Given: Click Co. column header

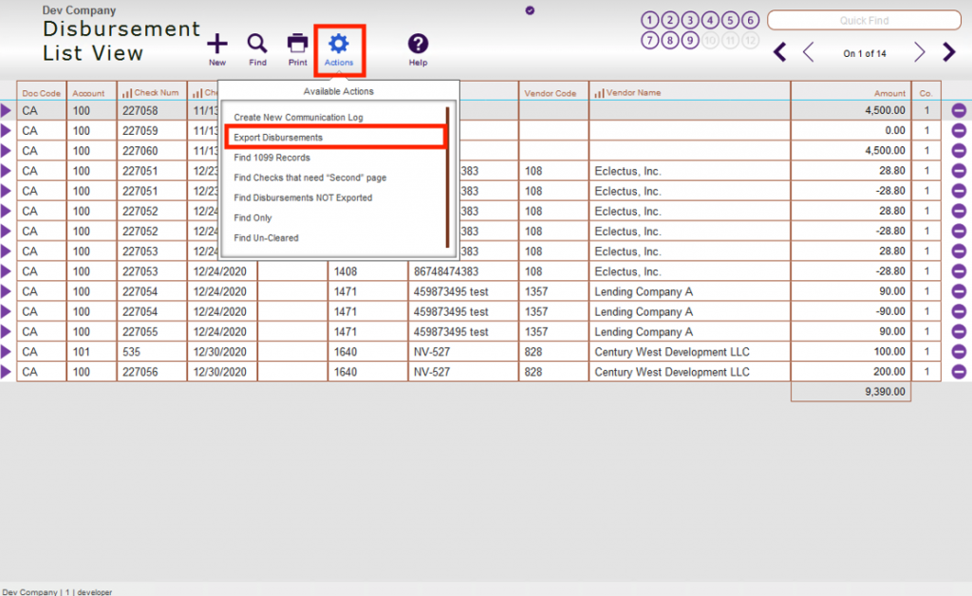Looking at the screenshot, I should [925, 94].
